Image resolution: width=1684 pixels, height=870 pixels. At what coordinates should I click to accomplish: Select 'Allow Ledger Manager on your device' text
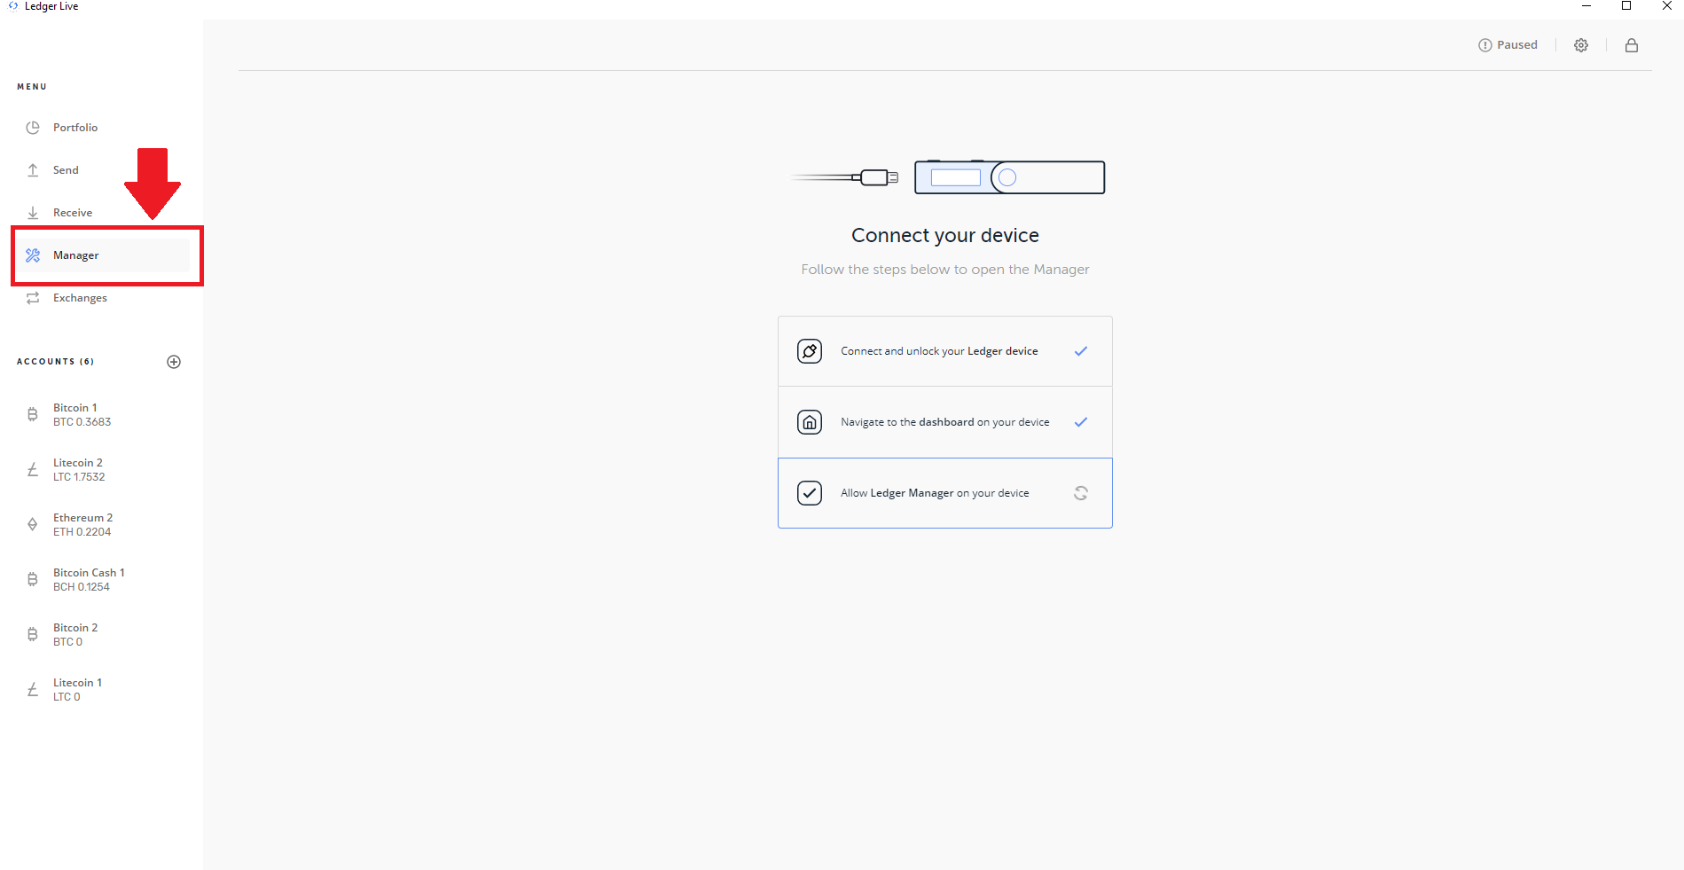935,493
